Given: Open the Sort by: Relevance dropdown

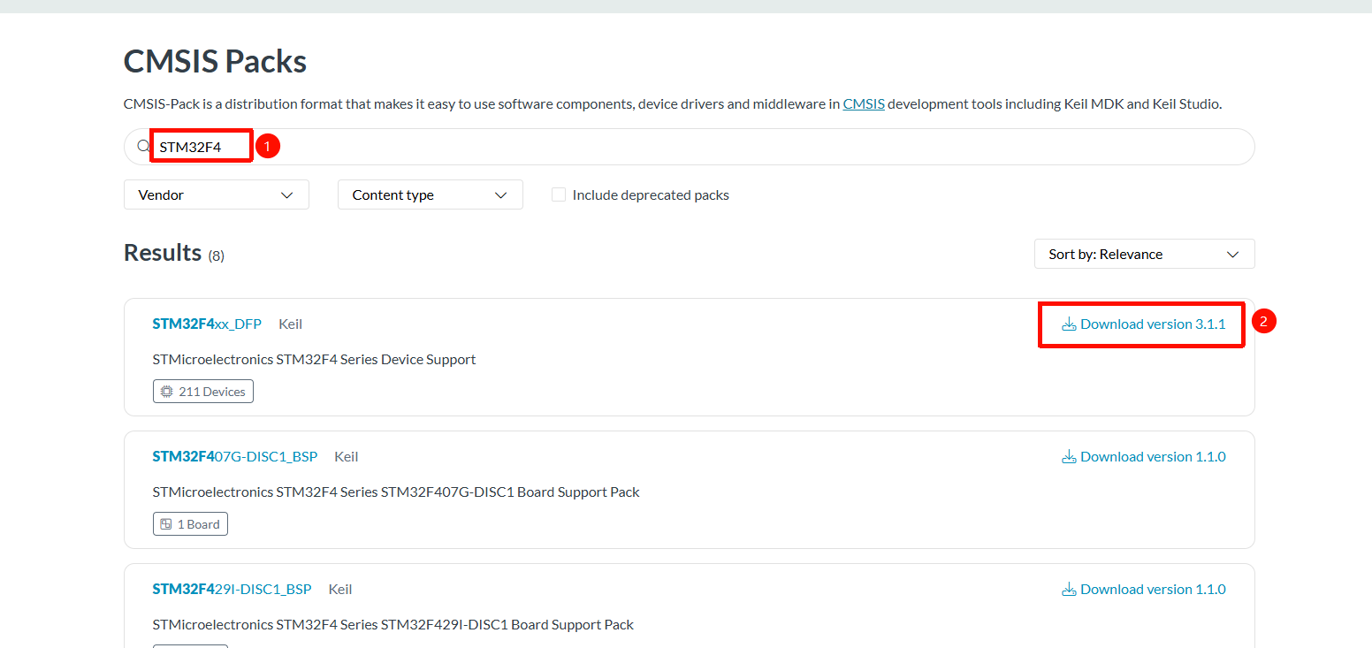Looking at the screenshot, I should click(1144, 255).
